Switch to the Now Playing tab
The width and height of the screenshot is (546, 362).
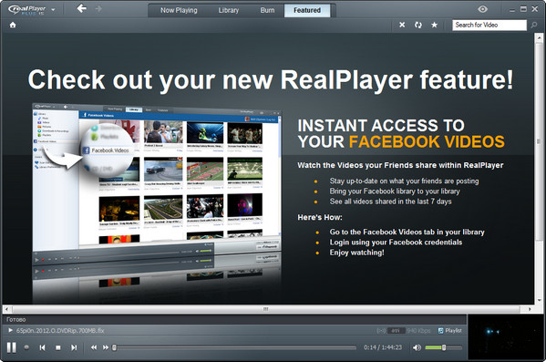179,10
